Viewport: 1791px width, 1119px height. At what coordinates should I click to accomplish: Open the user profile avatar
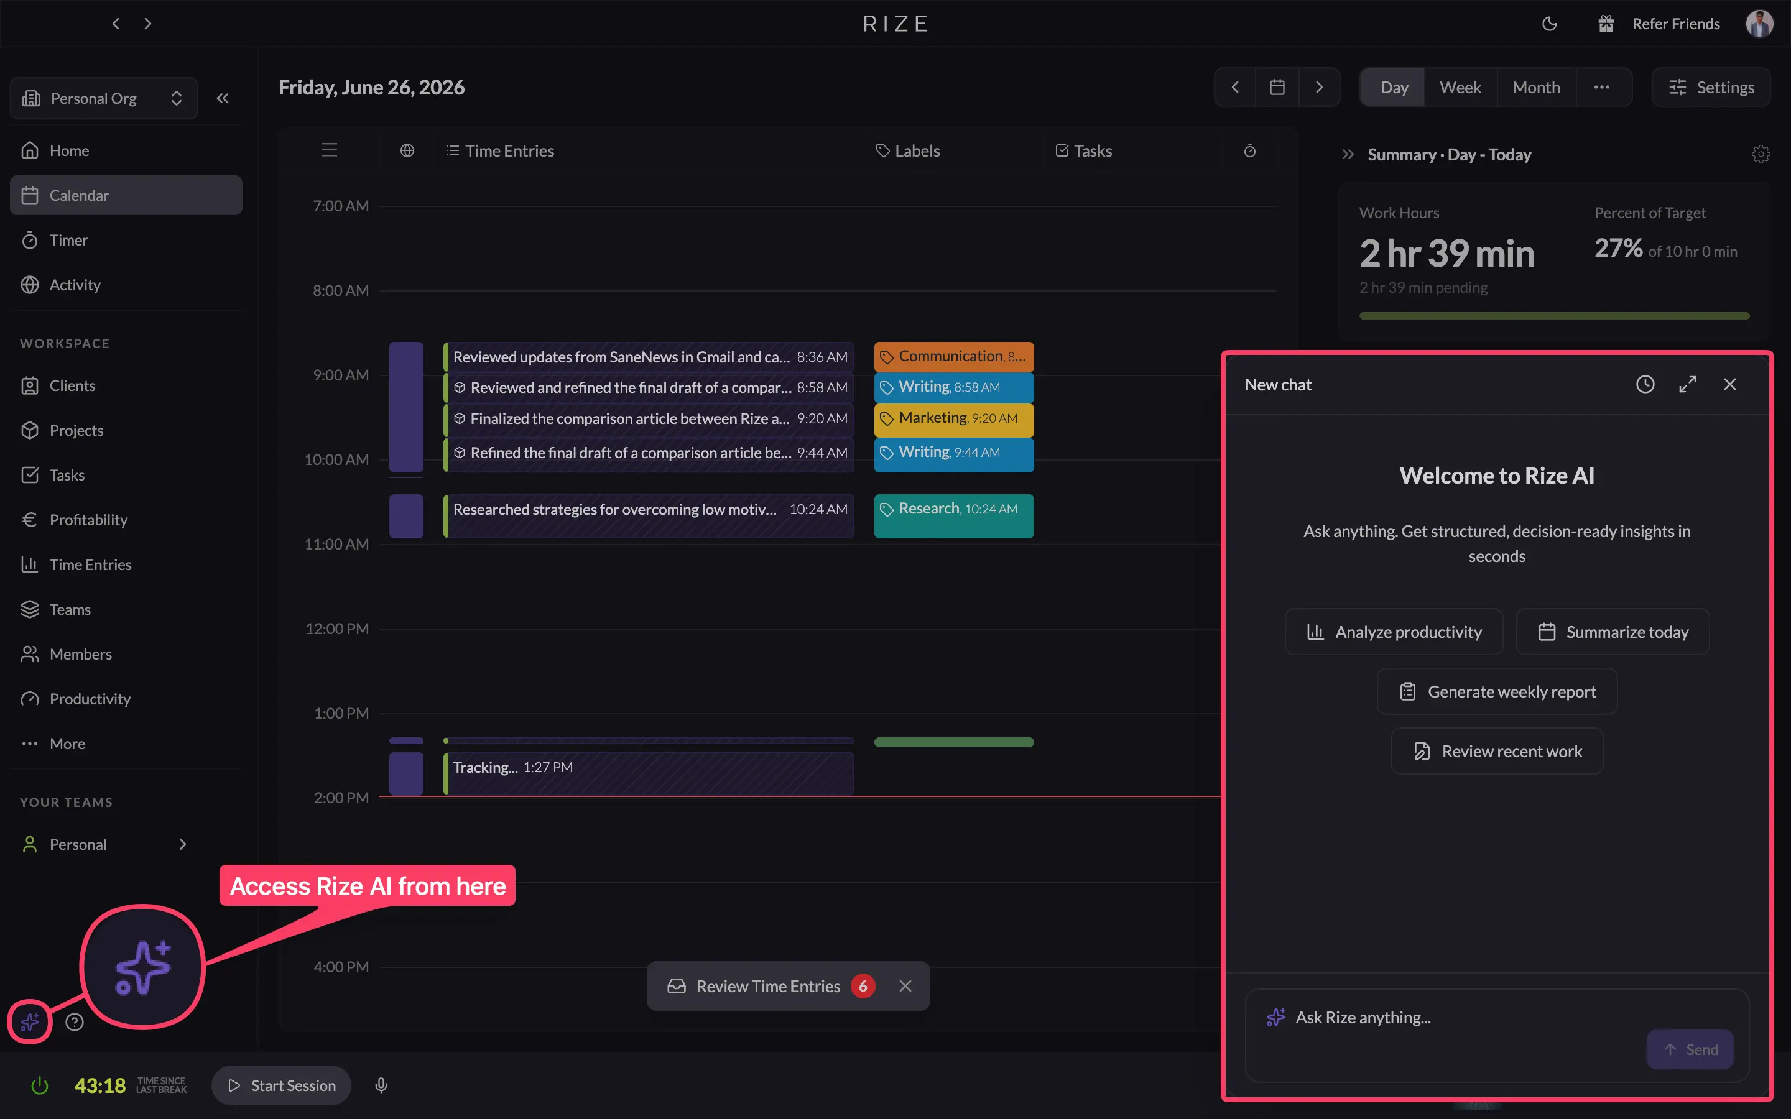click(x=1759, y=24)
